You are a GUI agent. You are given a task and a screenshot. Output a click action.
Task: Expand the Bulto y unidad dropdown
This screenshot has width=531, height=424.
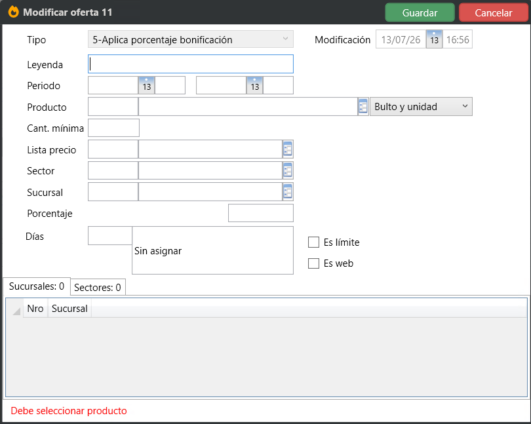click(421, 107)
